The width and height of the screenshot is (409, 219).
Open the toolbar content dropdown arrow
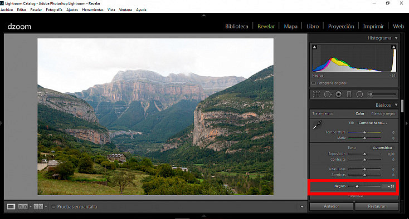(x=302, y=207)
